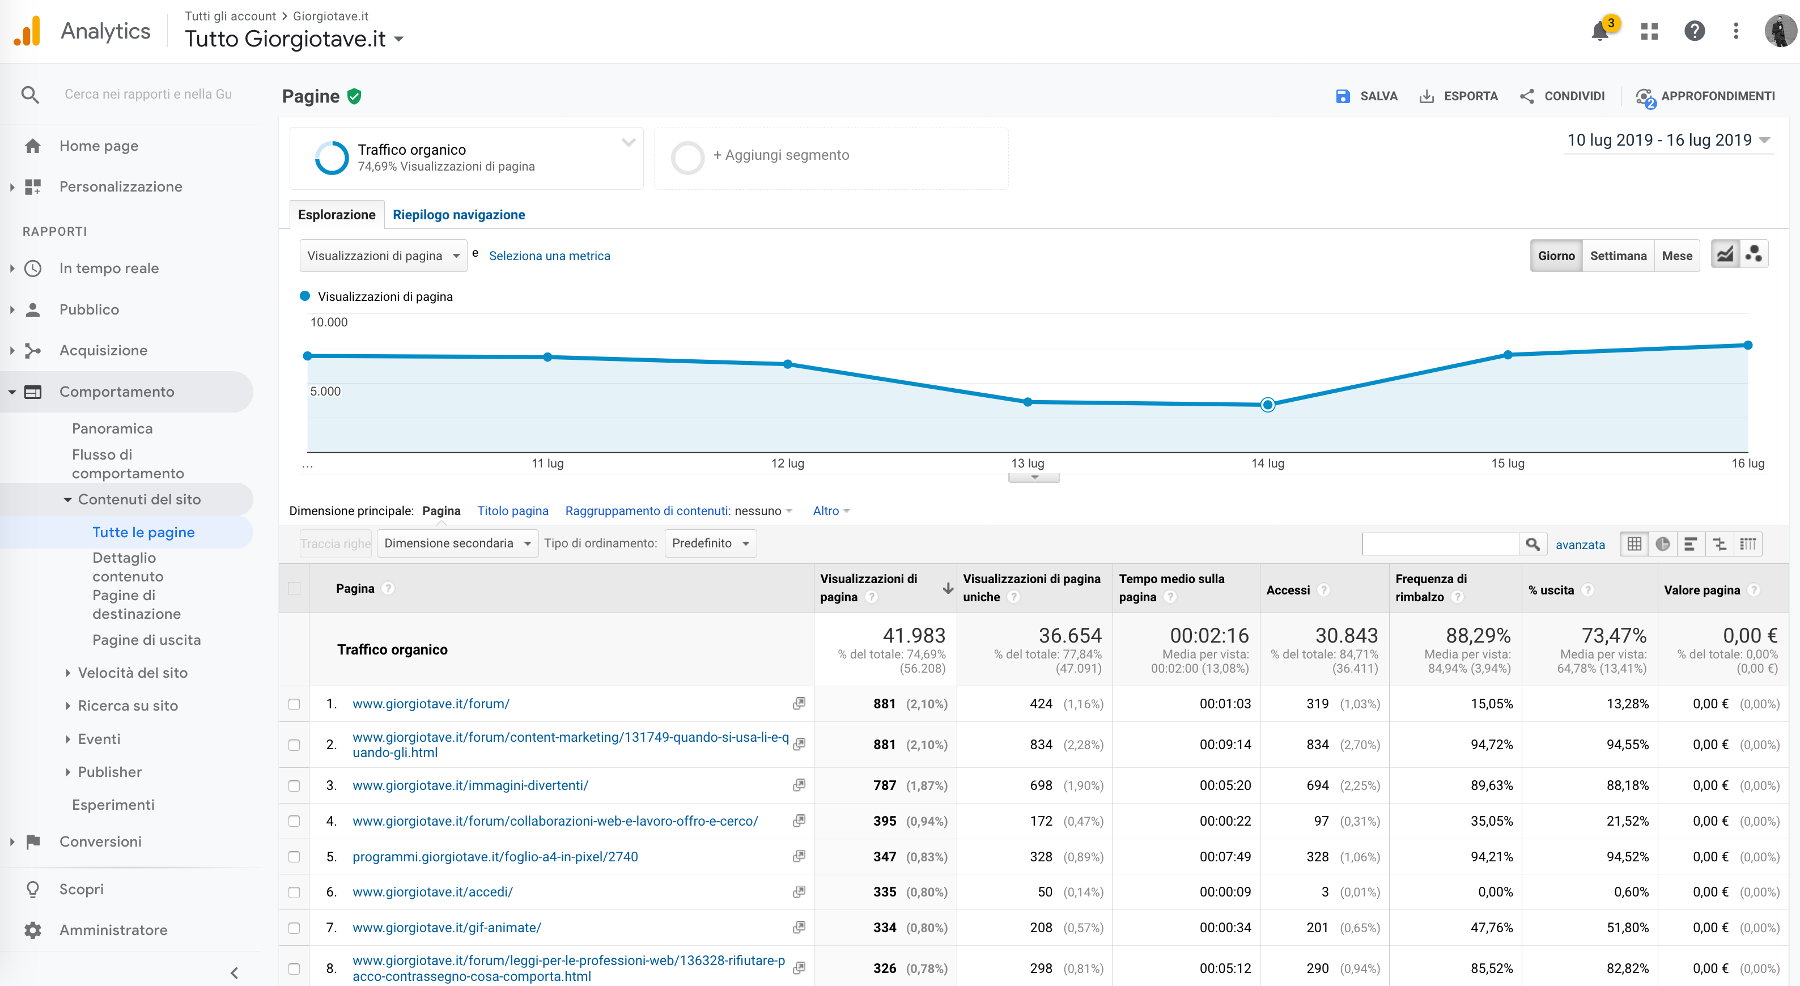Click the % uscita help icon
The width and height of the screenshot is (1800, 986).
click(x=1587, y=590)
